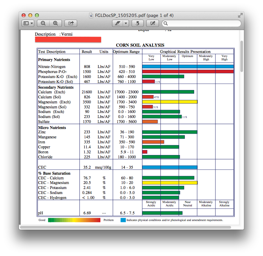Open the sidebar view menu button
The image size is (263, 256).
pyautogui.click(x=28, y=23)
